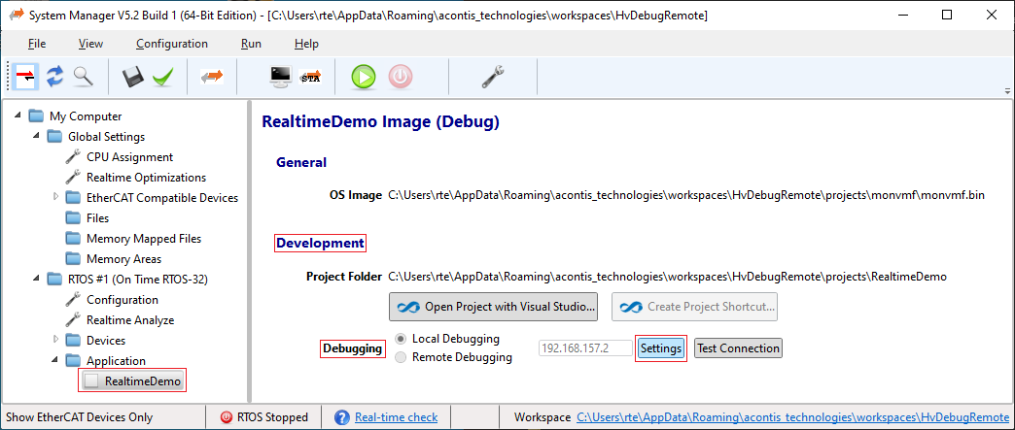Click the STA arrow toolbar icon
Image resolution: width=1015 pixels, height=430 pixels.
click(310, 77)
